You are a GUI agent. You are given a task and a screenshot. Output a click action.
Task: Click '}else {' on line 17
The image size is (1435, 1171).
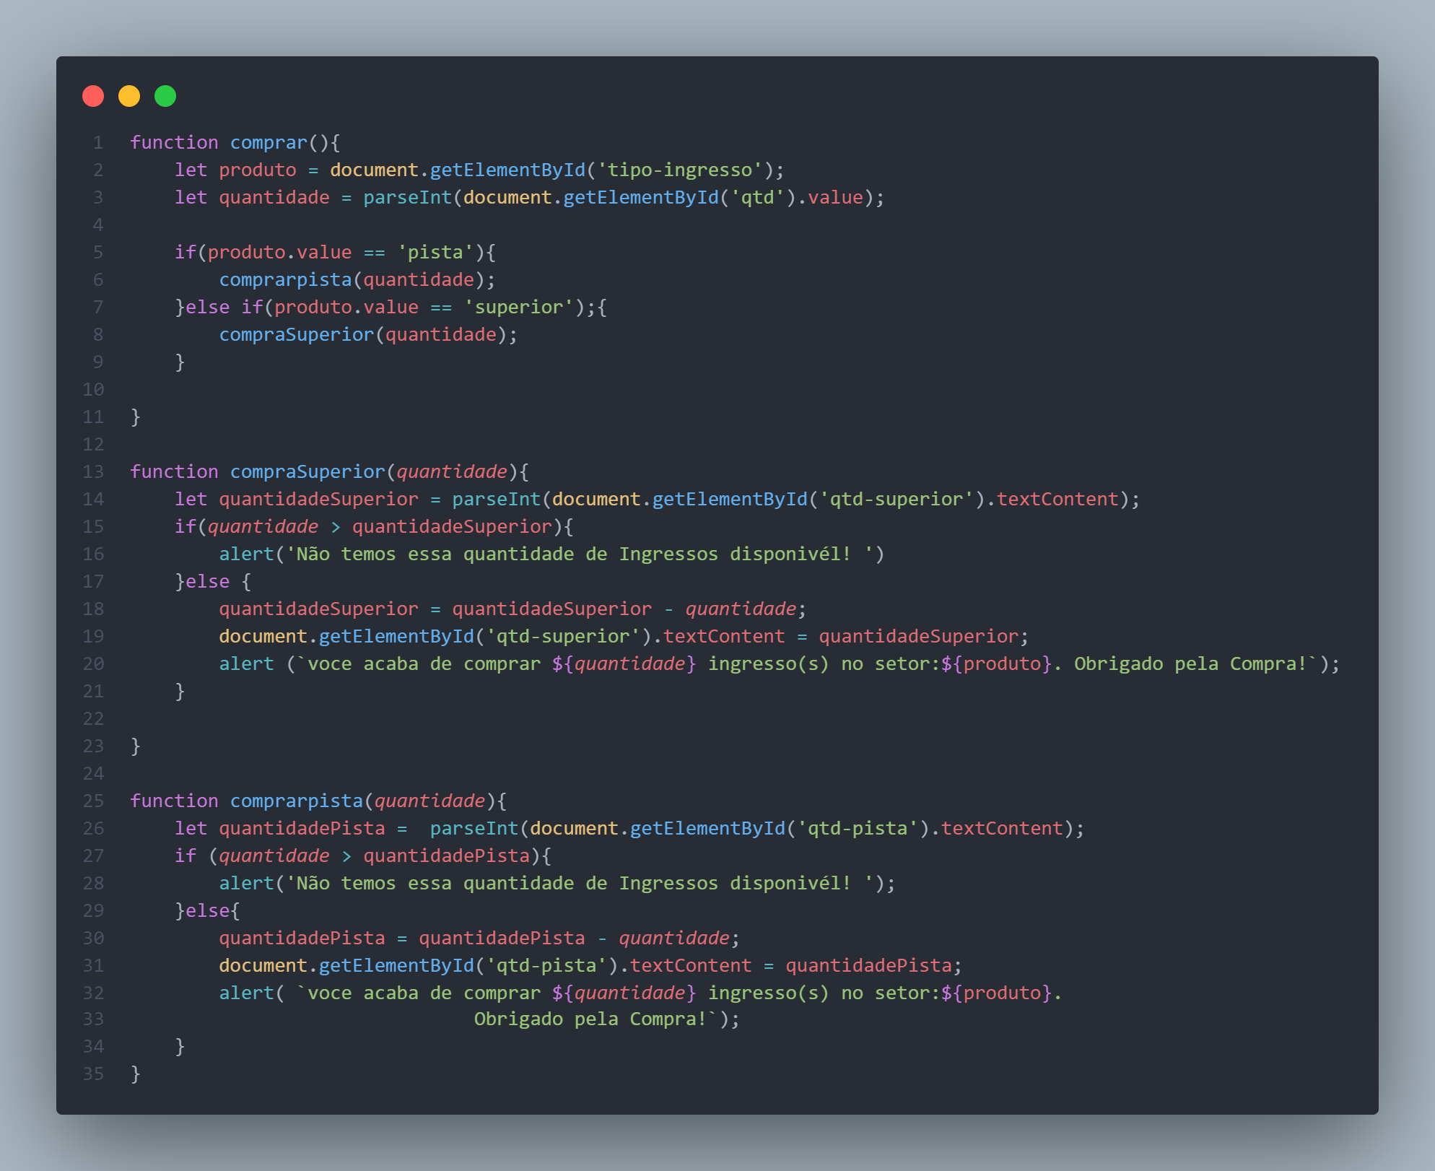(x=213, y=581)
